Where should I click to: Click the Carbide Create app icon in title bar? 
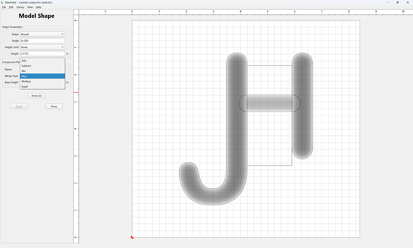tap(2, 2)
